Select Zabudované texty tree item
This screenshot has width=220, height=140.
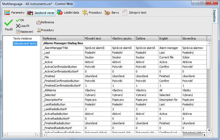tap(25, 43)
